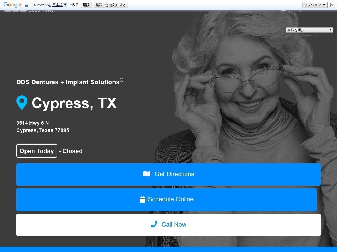Click DDS Dentures + Implant Solutions text
The width and height of the screenshot is (337, 252).
coord(70,82)
